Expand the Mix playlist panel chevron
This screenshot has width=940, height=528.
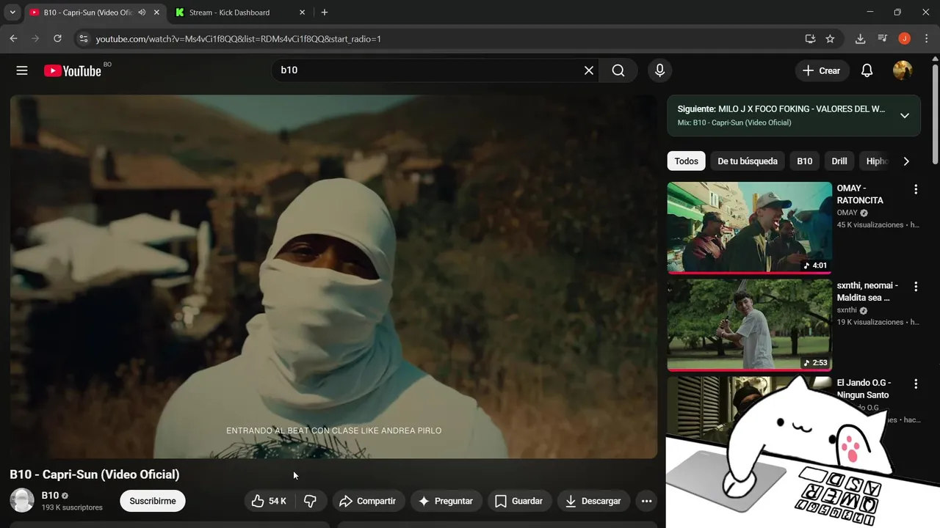[x=905, y=116]
